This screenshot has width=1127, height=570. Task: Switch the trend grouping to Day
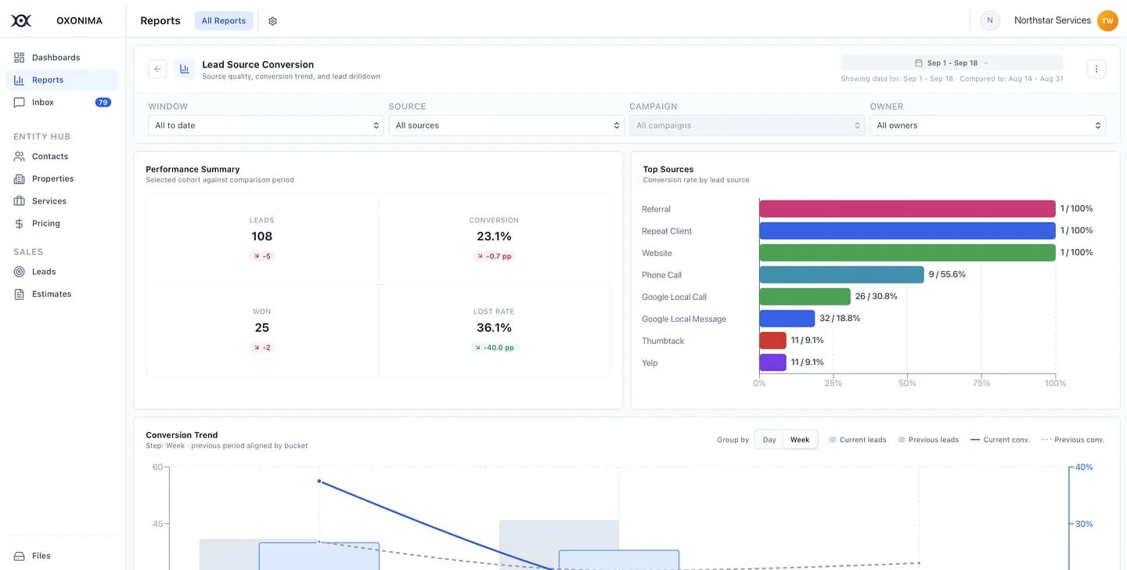click(769, 440)
